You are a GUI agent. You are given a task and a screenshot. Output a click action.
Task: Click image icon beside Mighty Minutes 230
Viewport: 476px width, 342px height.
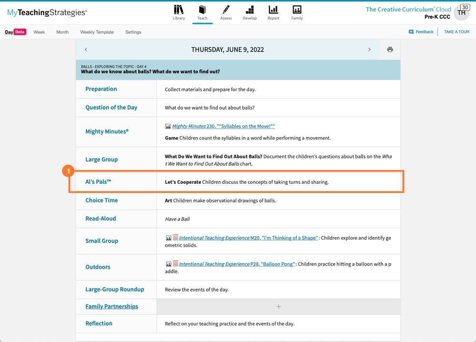168,127
